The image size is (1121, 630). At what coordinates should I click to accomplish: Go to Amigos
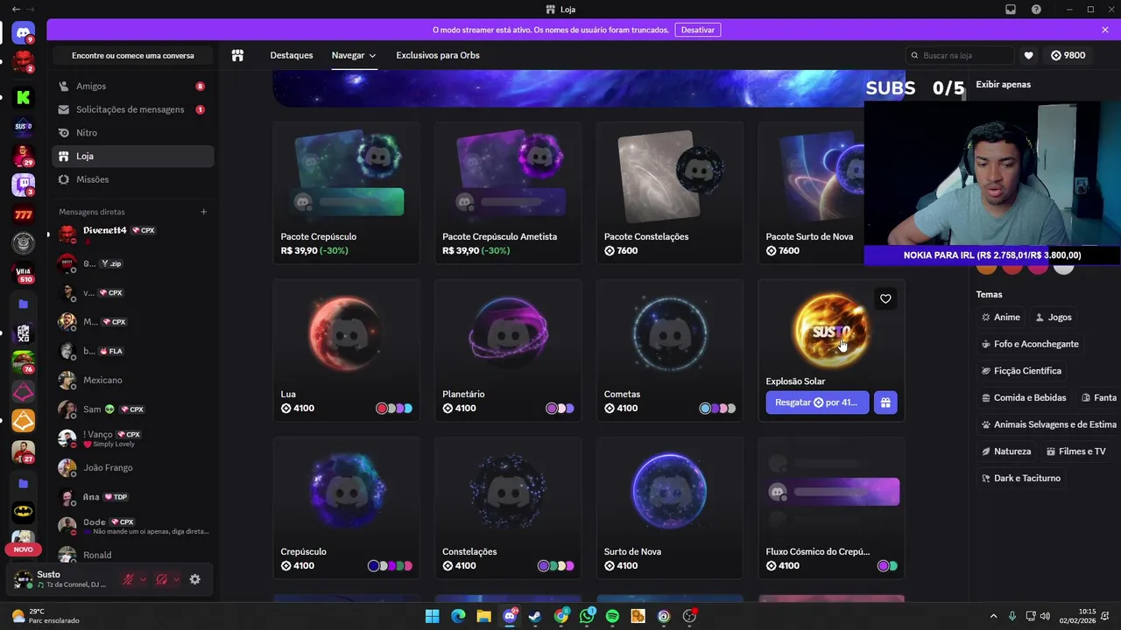tap(133, 87)
